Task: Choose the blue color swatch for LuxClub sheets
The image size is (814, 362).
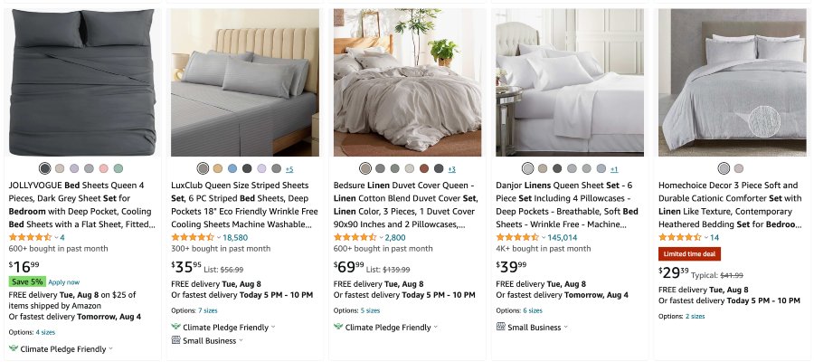Action: click(x=232, y=168)
